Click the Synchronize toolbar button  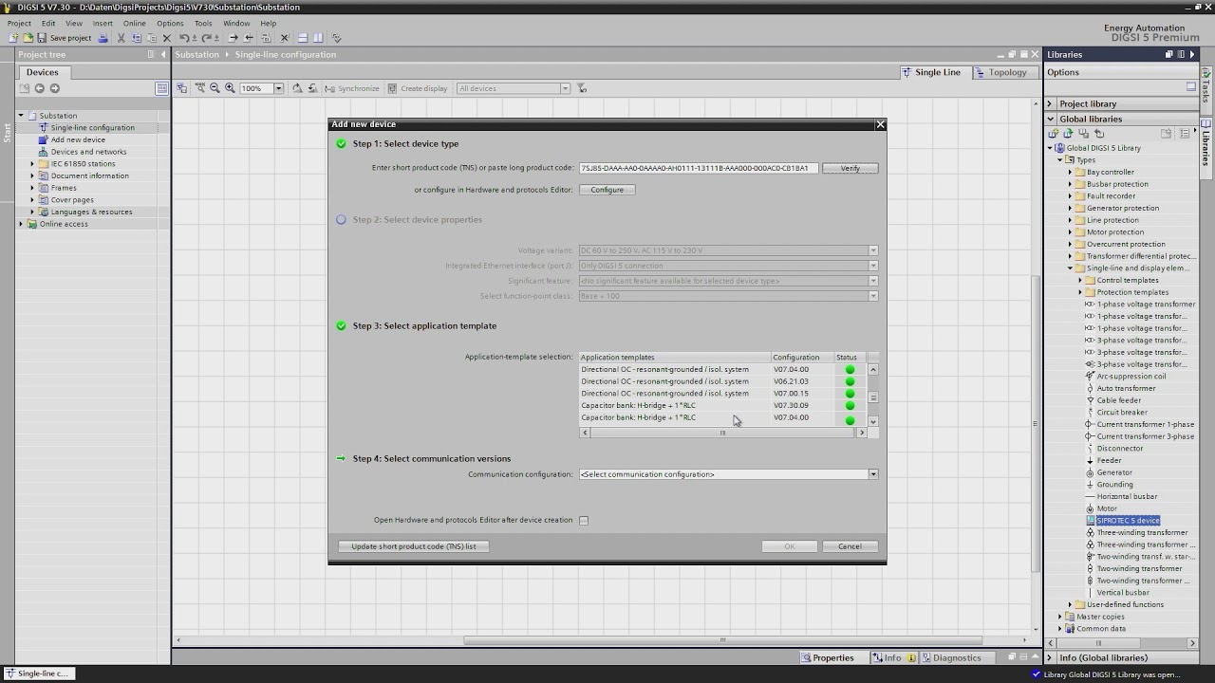351,88
